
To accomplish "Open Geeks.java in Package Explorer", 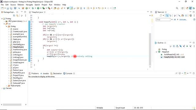I will tap(17, 39).
